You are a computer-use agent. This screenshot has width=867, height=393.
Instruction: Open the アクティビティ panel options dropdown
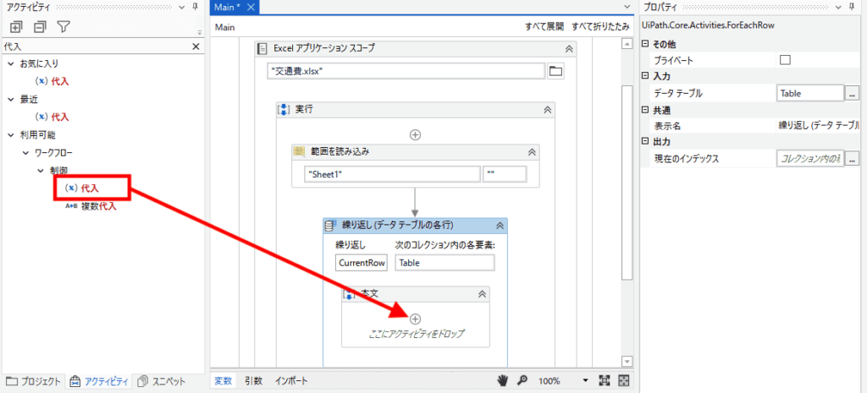click(183, 7)
